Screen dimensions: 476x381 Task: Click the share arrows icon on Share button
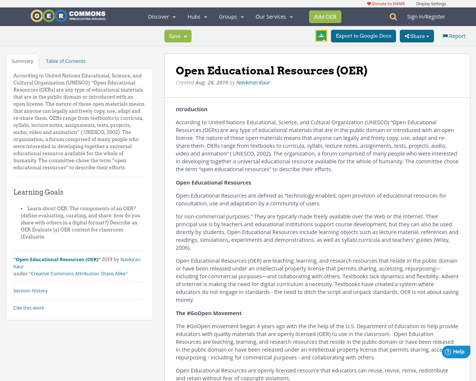click(407, 35)
